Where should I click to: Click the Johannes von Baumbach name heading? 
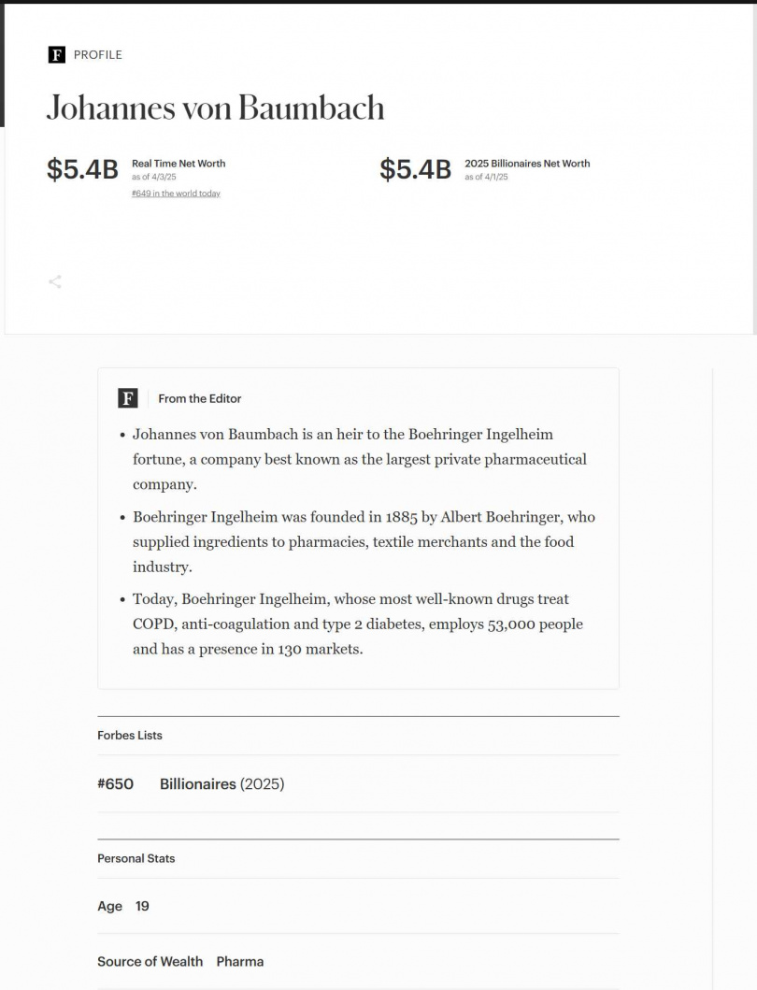pyautogui.click(x=215, y=108)
